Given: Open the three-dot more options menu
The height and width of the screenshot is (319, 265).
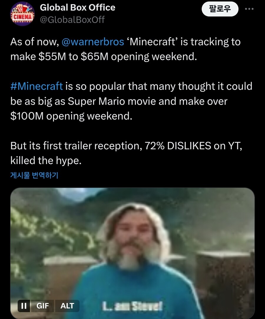Looking at the screenshot, I should (x=249, y=9).
